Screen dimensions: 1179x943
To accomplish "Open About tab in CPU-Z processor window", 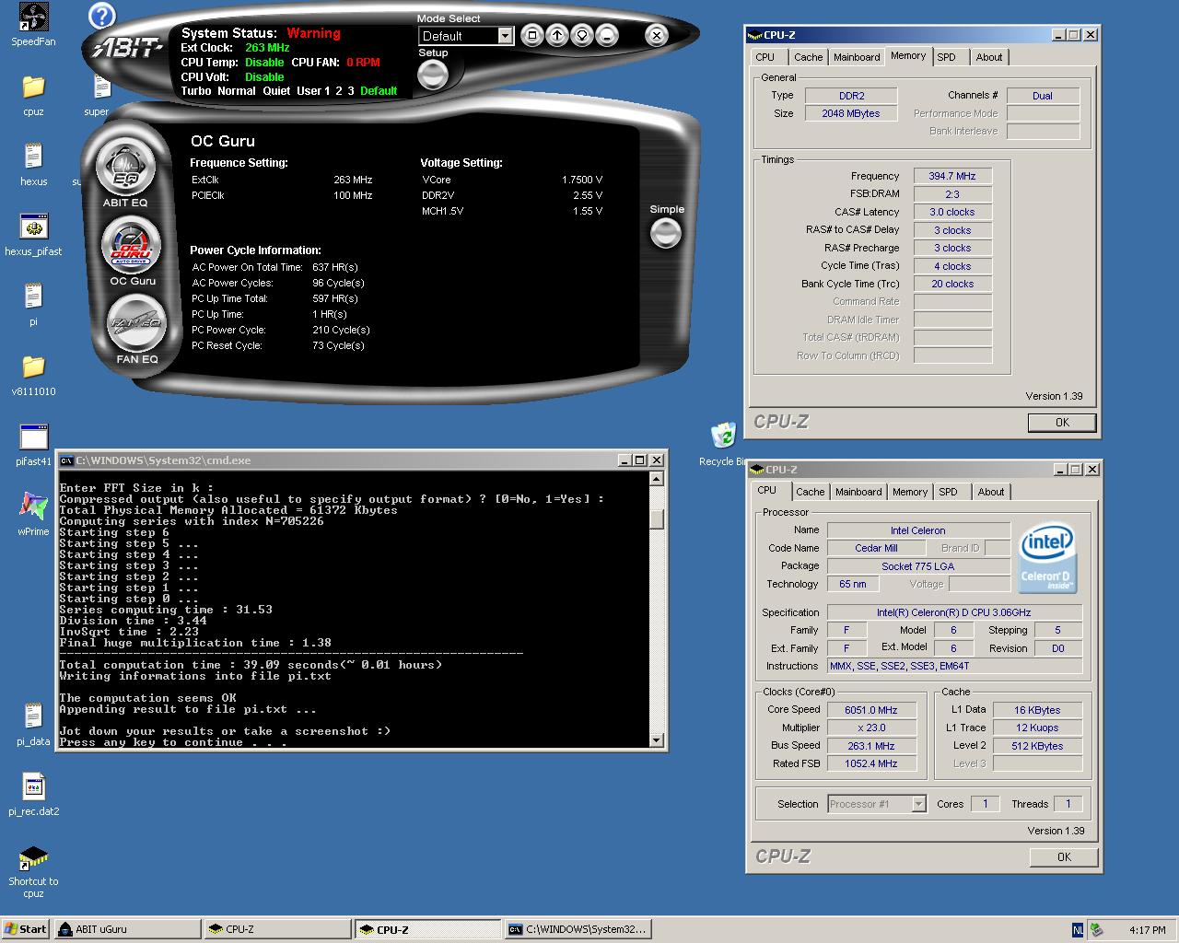I will click(991, 492).
